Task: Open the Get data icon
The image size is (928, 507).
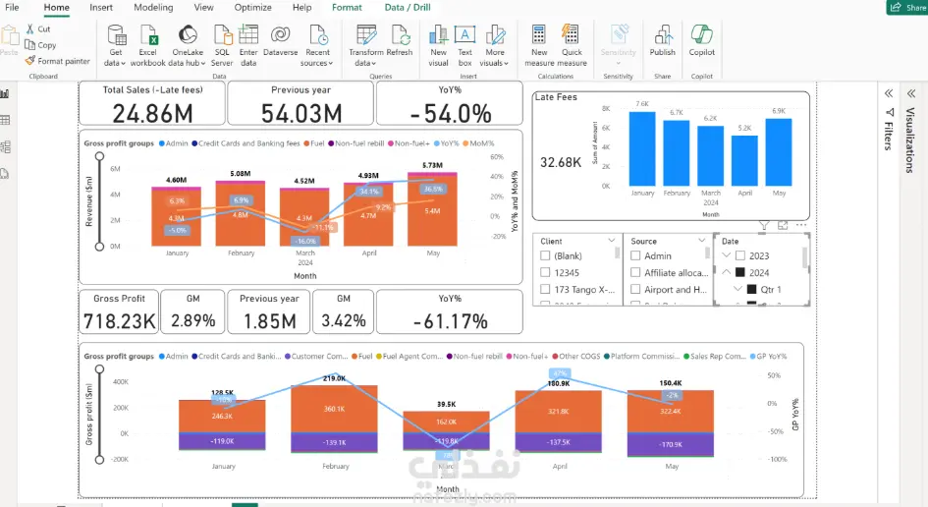Action: click(x=116, y=36)
